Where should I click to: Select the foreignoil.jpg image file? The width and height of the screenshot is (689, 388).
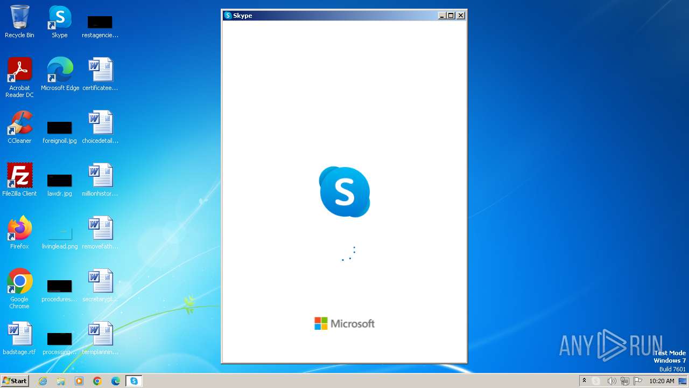click(x=60, y=131)
